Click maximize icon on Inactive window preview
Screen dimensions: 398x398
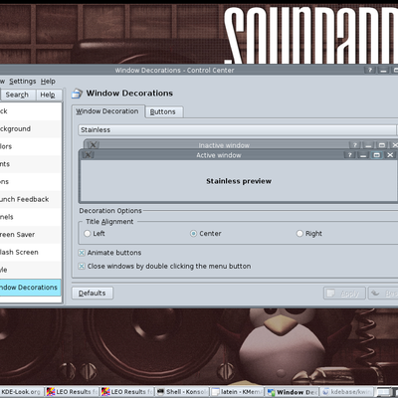(382, 145)
